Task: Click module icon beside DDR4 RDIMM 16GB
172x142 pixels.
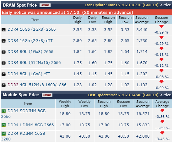Action: tap(4, 134)
